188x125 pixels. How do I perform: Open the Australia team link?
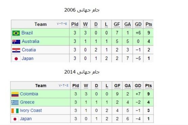(30, 42)
